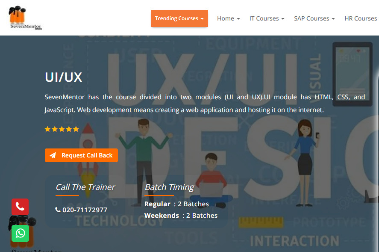Select the HR Courses menu item
Image resolution: width=379 pixels, height=252 pixels.
tap(361, 18)
